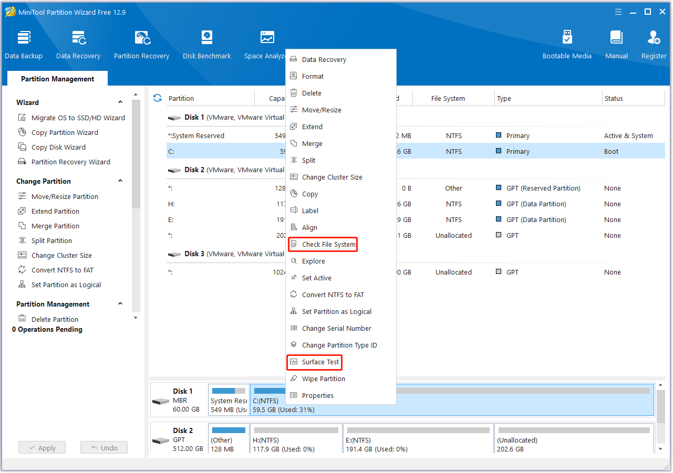Select the E:(NTFS) block in the disk map
This screenshot has height=473, width=673.
coord(418,439)
